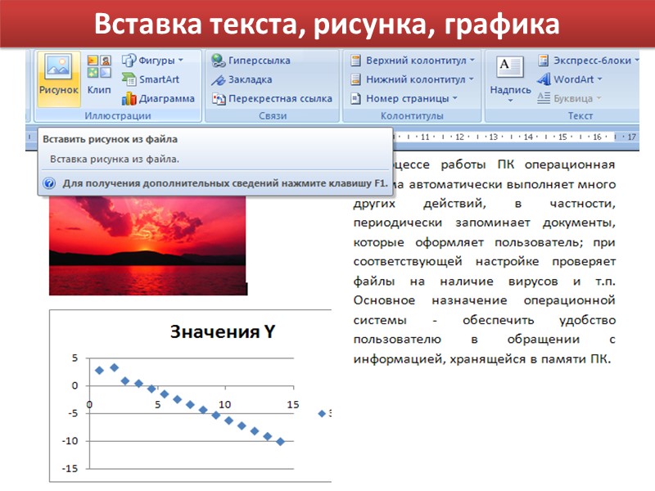Select the Рисунок (Insert Picture) button

point(57,78)
